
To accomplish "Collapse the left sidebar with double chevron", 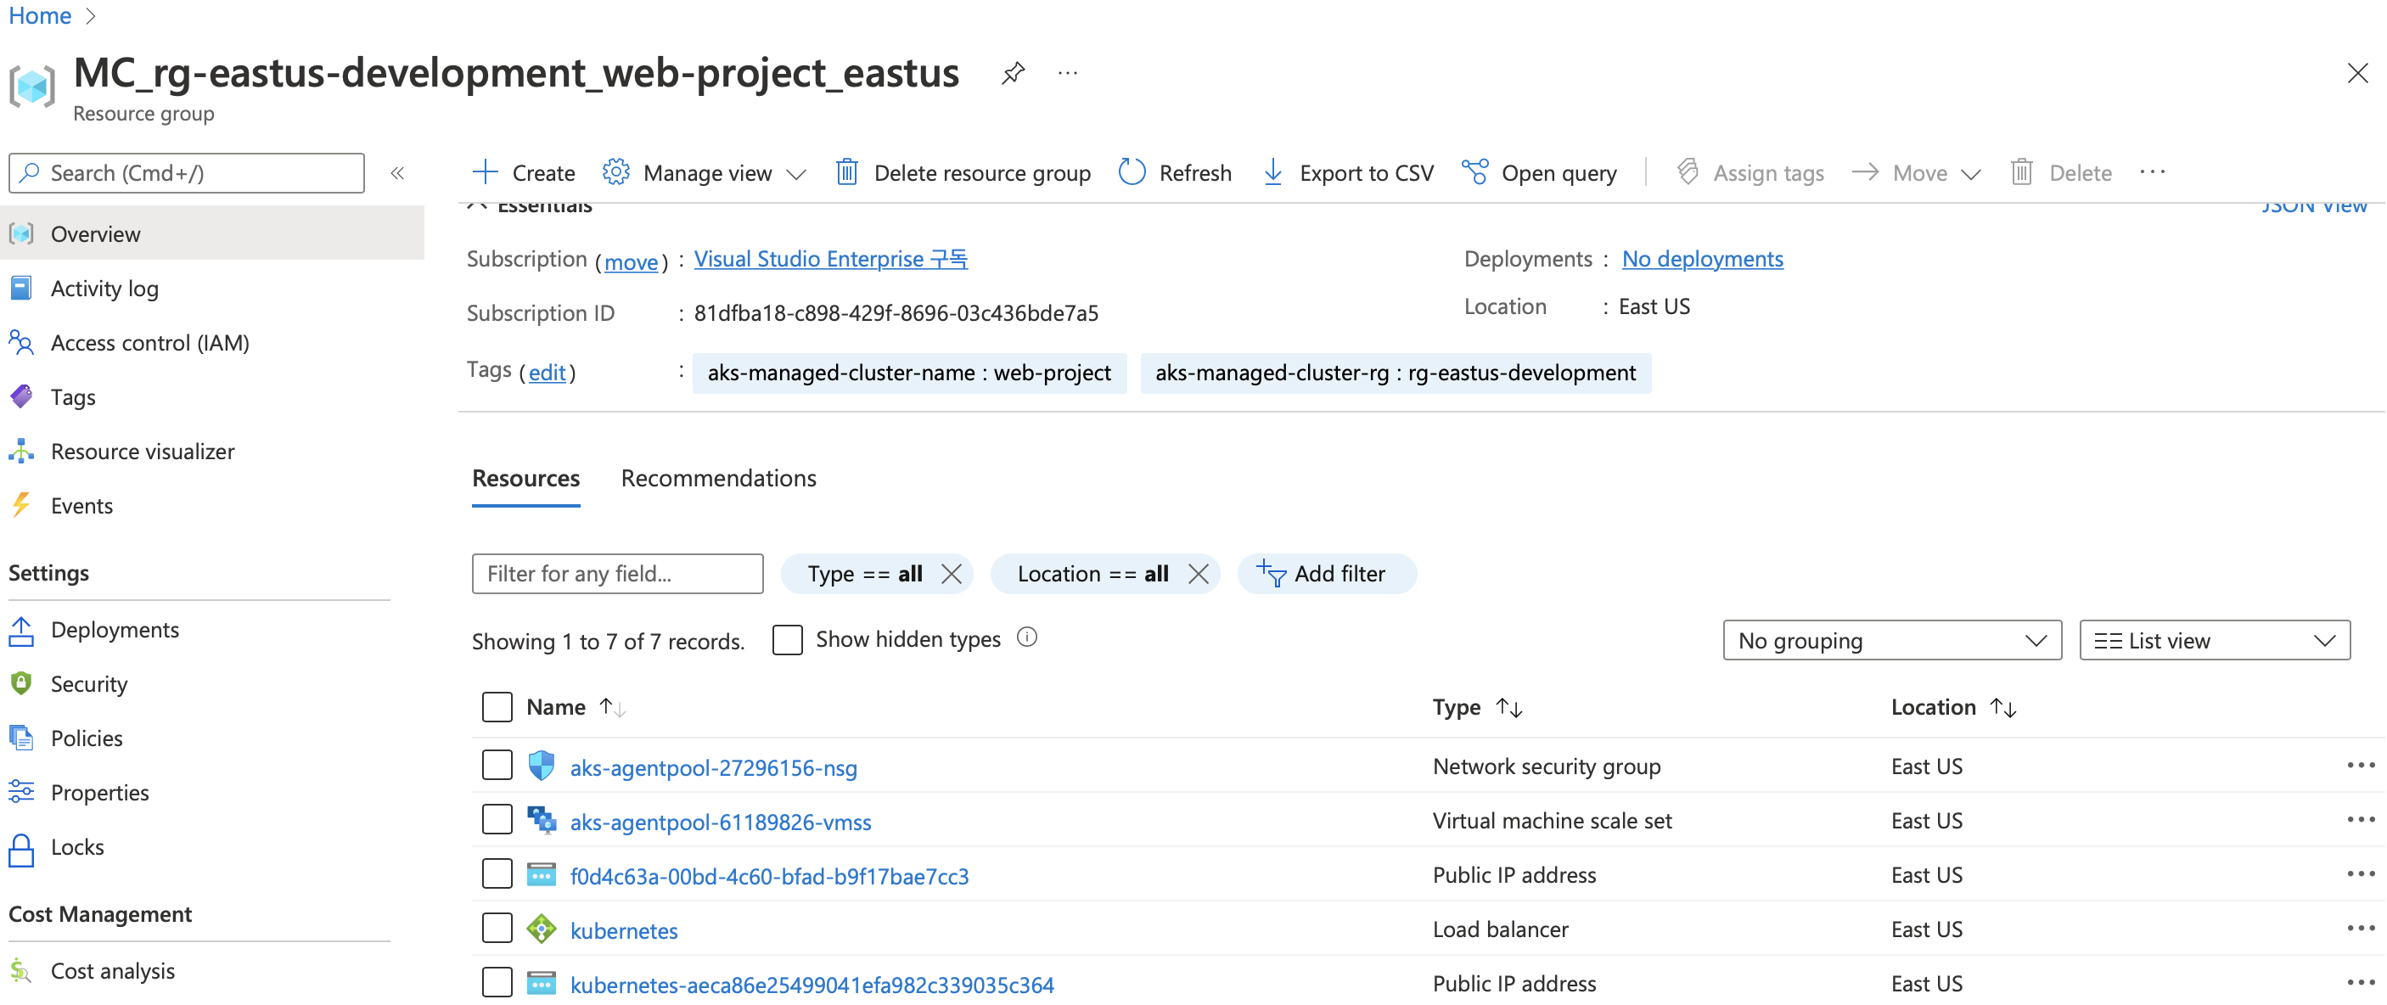I will pos(397,173).
